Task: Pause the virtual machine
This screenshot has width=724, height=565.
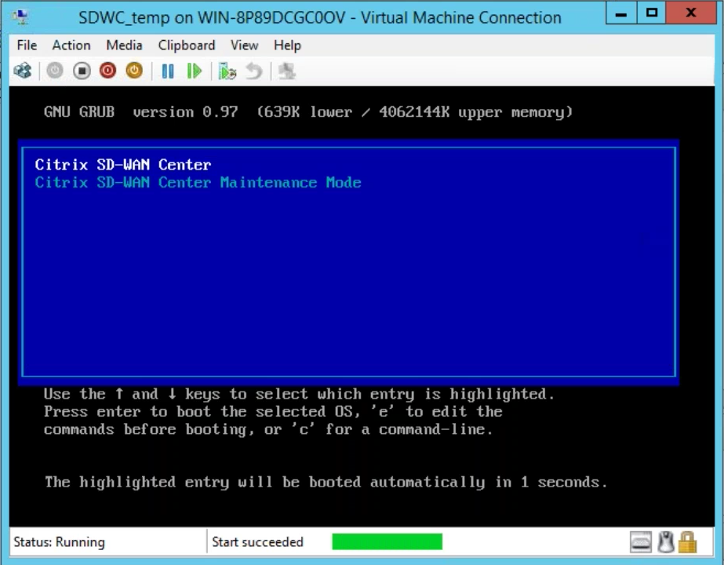Action: 168,71
